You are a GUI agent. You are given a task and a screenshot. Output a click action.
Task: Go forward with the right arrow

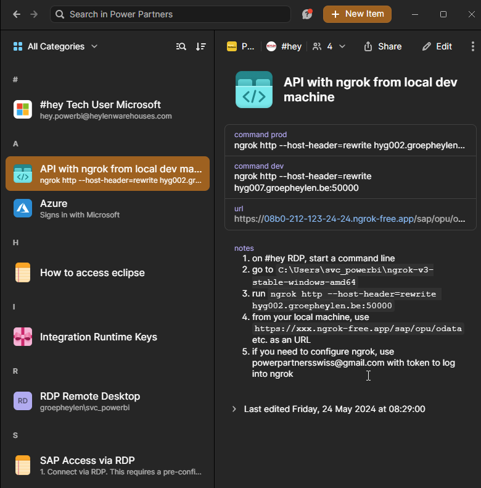coord(34,14)
